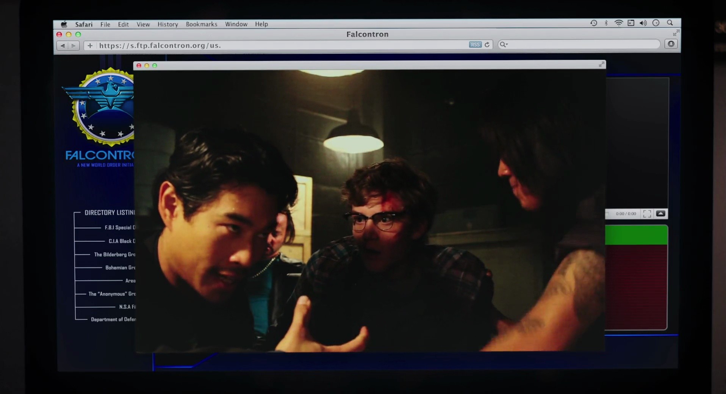
Task: Click the clock icon in menu bar
Action: click(x=656, y=23)
